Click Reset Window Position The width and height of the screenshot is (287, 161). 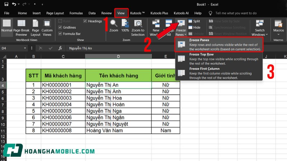point(228,34)
